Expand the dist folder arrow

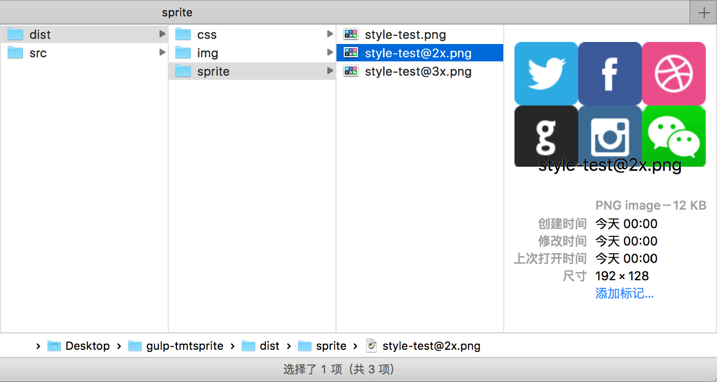162,34
